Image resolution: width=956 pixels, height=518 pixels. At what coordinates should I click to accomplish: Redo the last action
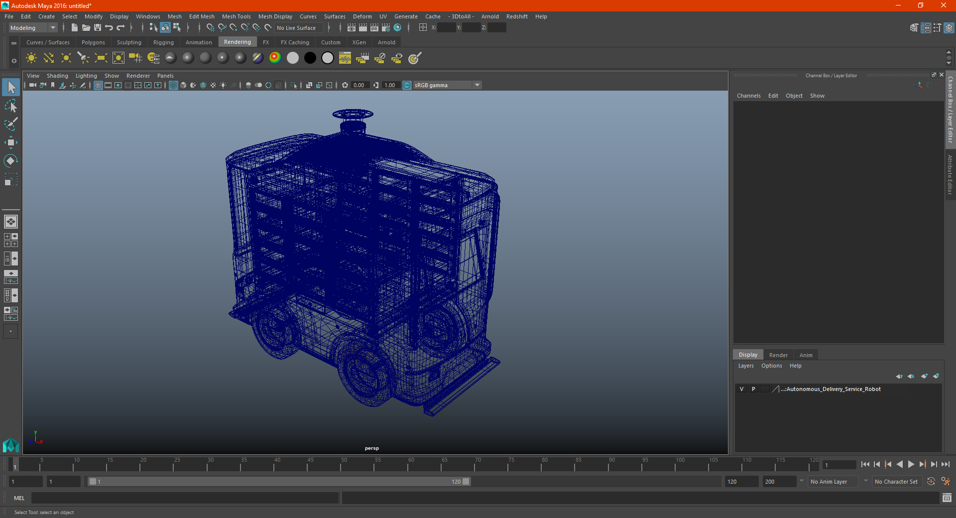pyautogui.click(x=120, y=28)
